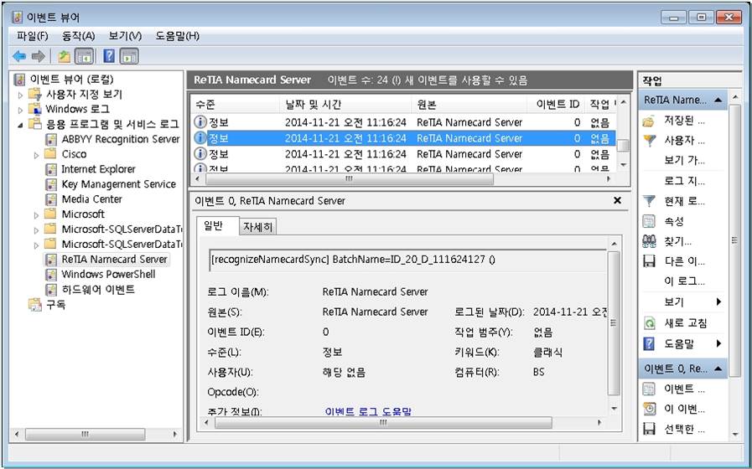Open 도움말 submenu in actions pane
Screen dimensions: 752x469
click(682, 343)
